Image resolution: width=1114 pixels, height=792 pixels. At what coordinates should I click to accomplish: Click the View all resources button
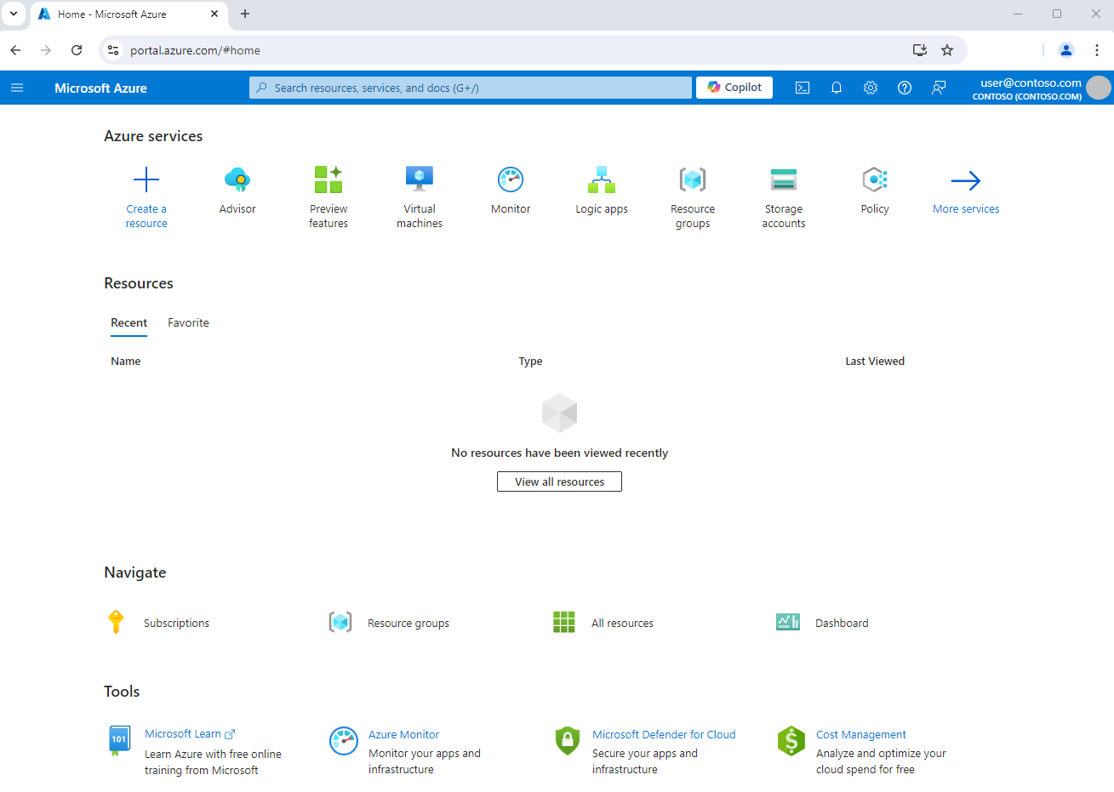[559, 481]
